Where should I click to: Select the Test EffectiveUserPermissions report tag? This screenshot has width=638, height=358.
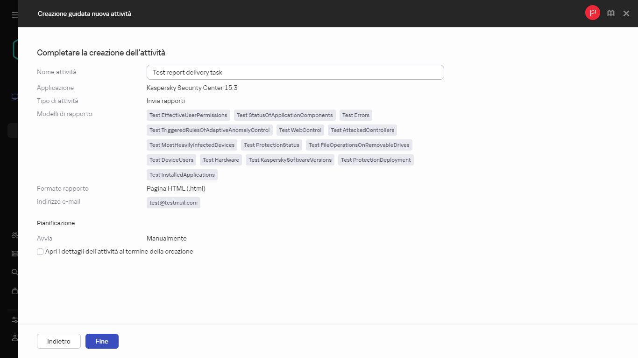coord(188,115)
